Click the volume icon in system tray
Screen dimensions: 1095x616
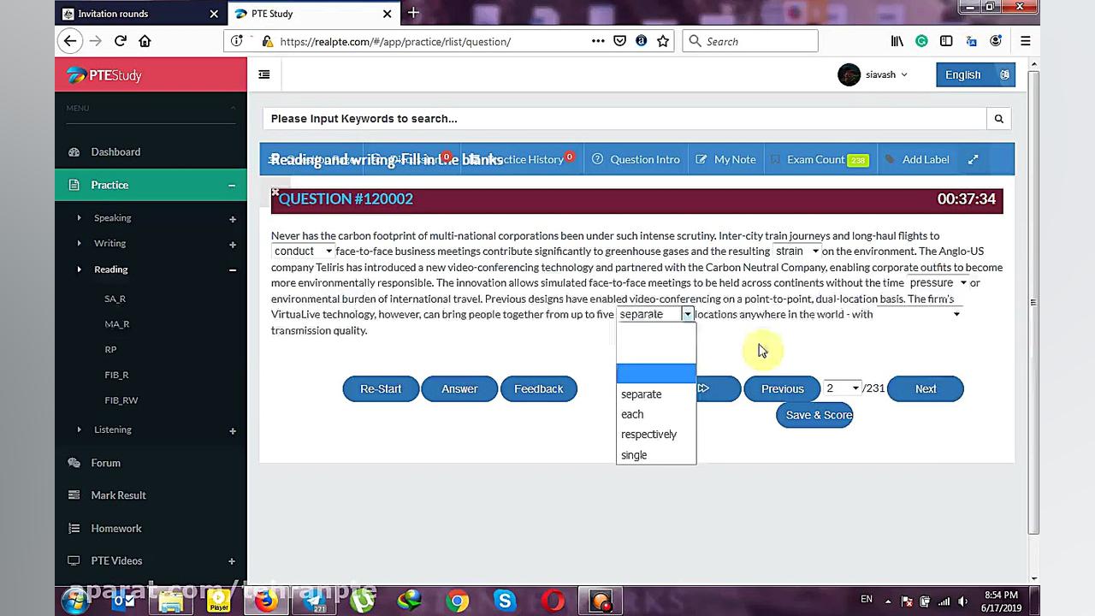(962, 601)
